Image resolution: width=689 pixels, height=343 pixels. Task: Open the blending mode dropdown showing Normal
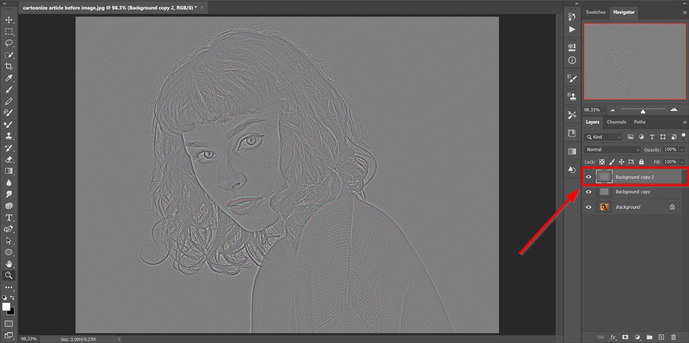611,149
